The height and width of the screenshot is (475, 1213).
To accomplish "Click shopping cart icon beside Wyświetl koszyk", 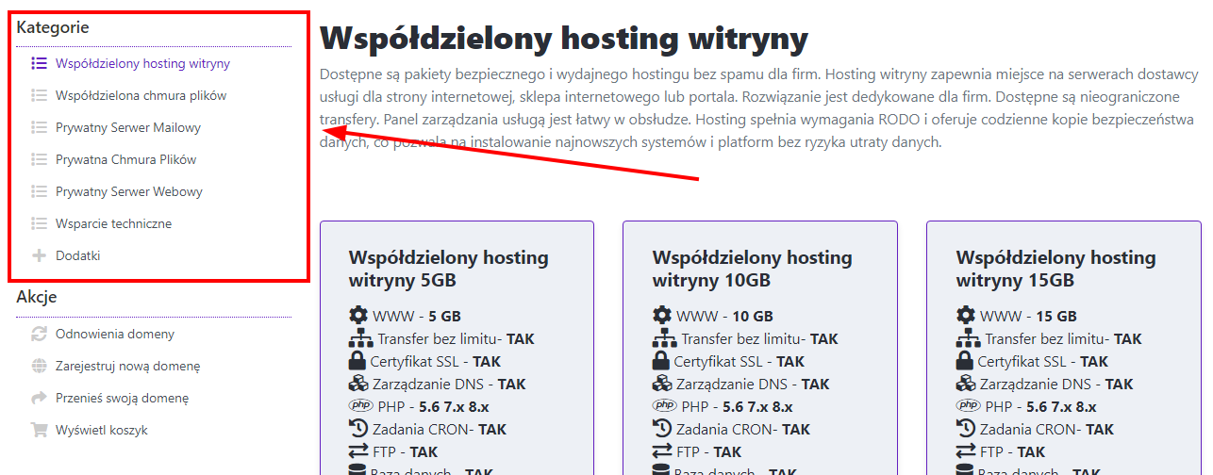I will [39, 431].
